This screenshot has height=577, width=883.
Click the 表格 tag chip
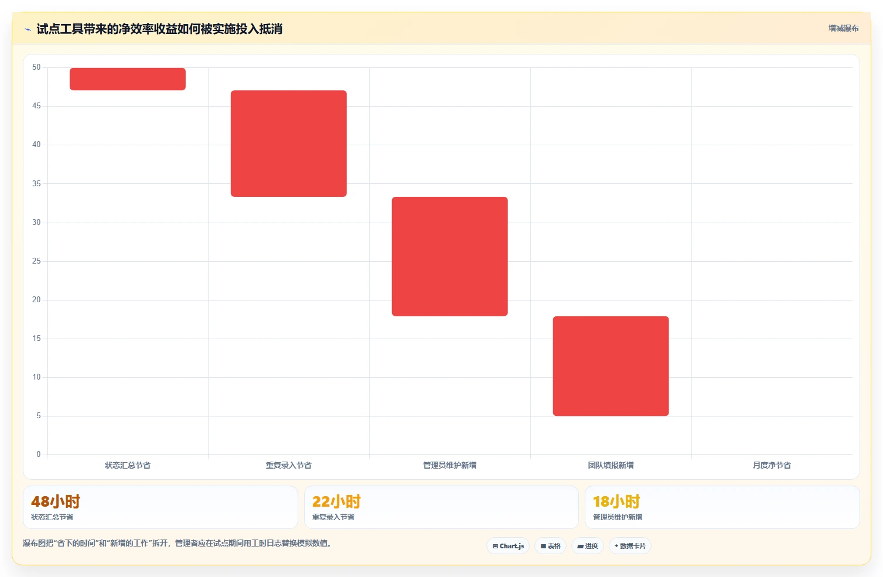(550, 546)
